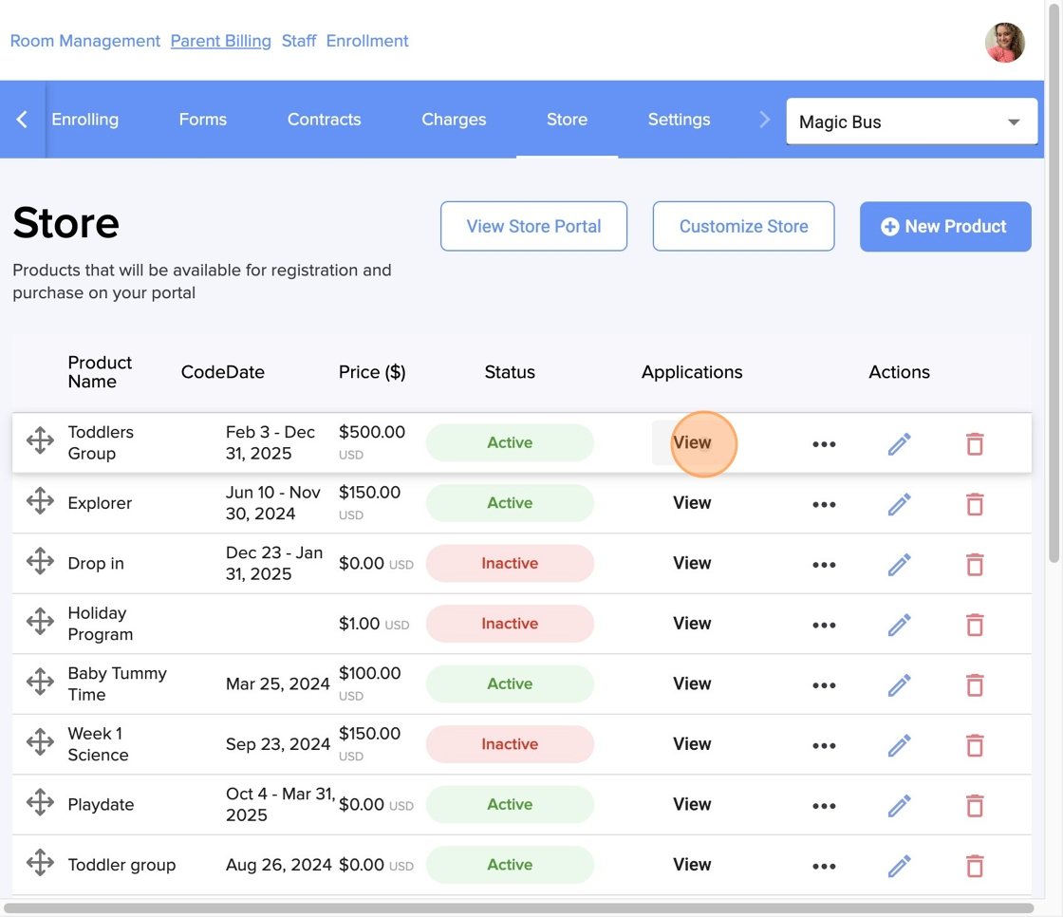Edit the Baby Tummy Time product
The width and height of the screenshot is (1063, 917).
coord(899,685)
